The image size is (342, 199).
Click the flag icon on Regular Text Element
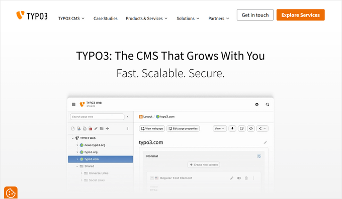coord(156,178)
